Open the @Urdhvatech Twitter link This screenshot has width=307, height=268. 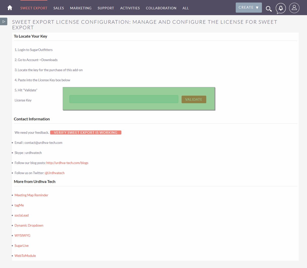pos(55,173)
